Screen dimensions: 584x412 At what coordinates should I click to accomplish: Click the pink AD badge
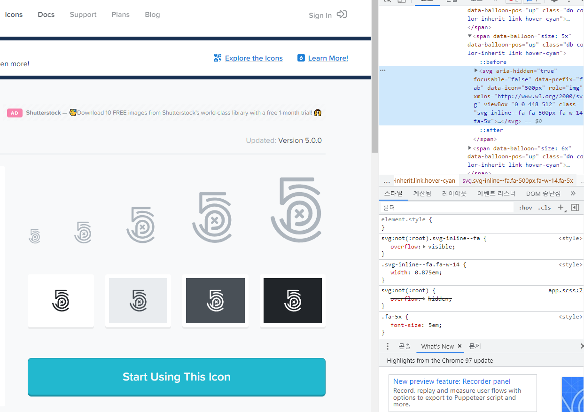(x=15, y=113)
